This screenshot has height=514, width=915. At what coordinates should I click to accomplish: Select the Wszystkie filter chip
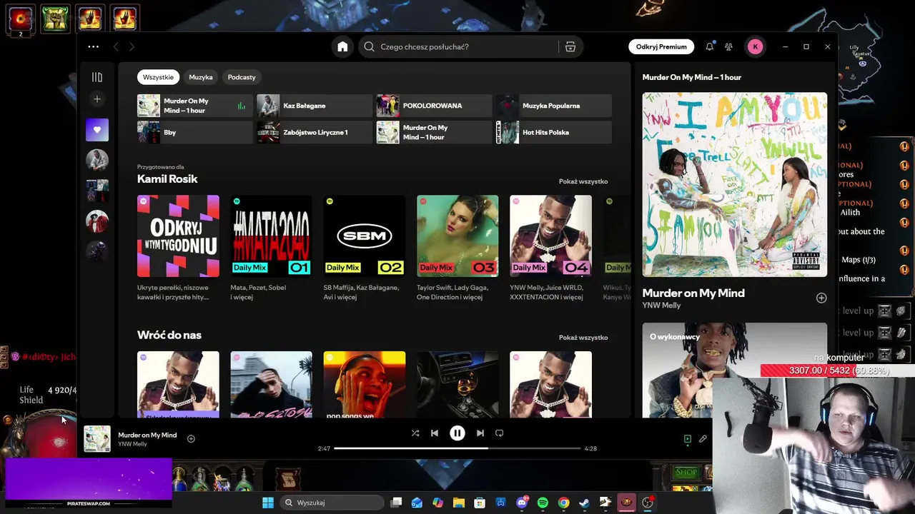pyautogui.click(x=158, y=77)
